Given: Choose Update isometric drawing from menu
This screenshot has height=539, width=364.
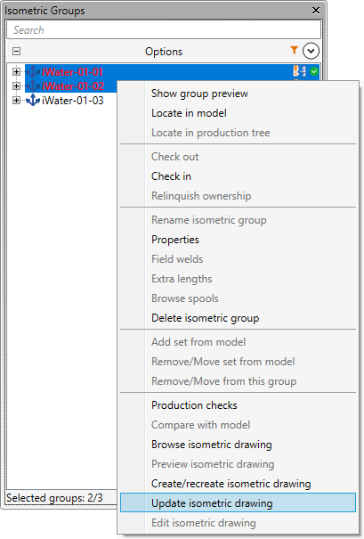Looking at the screenshot, I should click(x=238, y=502).
